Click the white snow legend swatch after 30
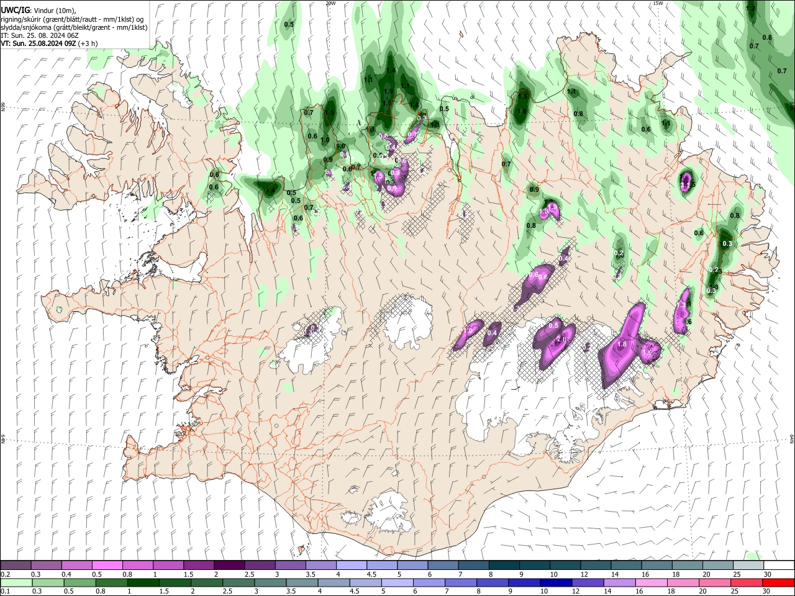The width and height of the screenshot is (795, 596). click(779, 565)
